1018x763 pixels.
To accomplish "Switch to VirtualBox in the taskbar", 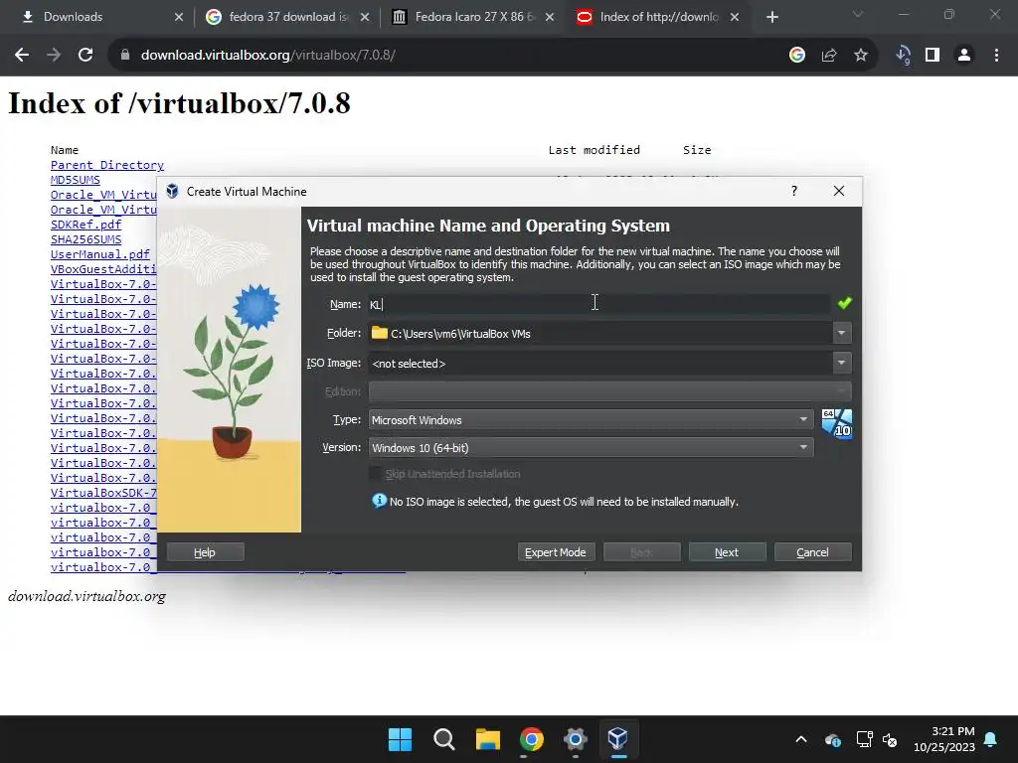I will tap(618, 739).
